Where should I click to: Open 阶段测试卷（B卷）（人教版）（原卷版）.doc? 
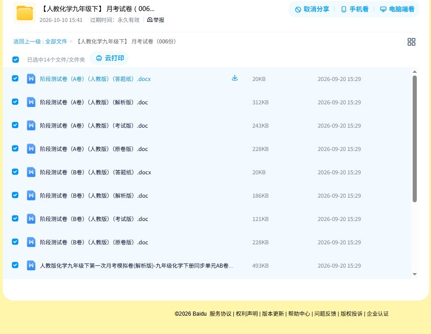point(94,242)
